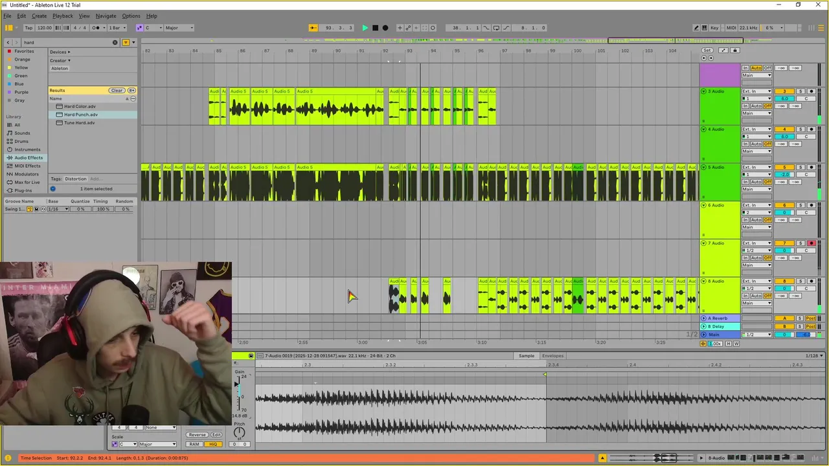Open the Plug-Ins category
This screenshot has width=829, height=466.
tap(23, 190)
